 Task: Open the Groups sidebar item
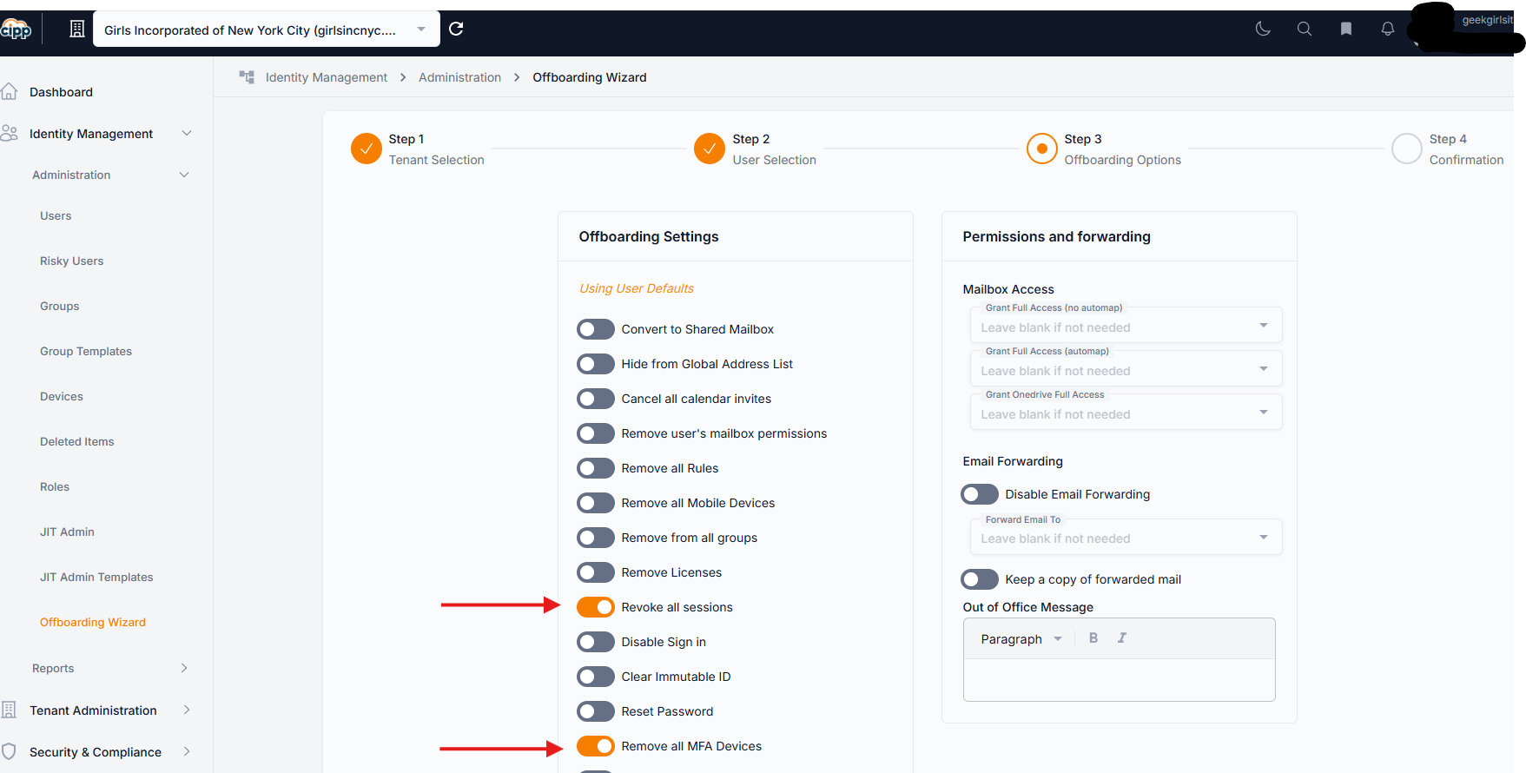[59, 306]
